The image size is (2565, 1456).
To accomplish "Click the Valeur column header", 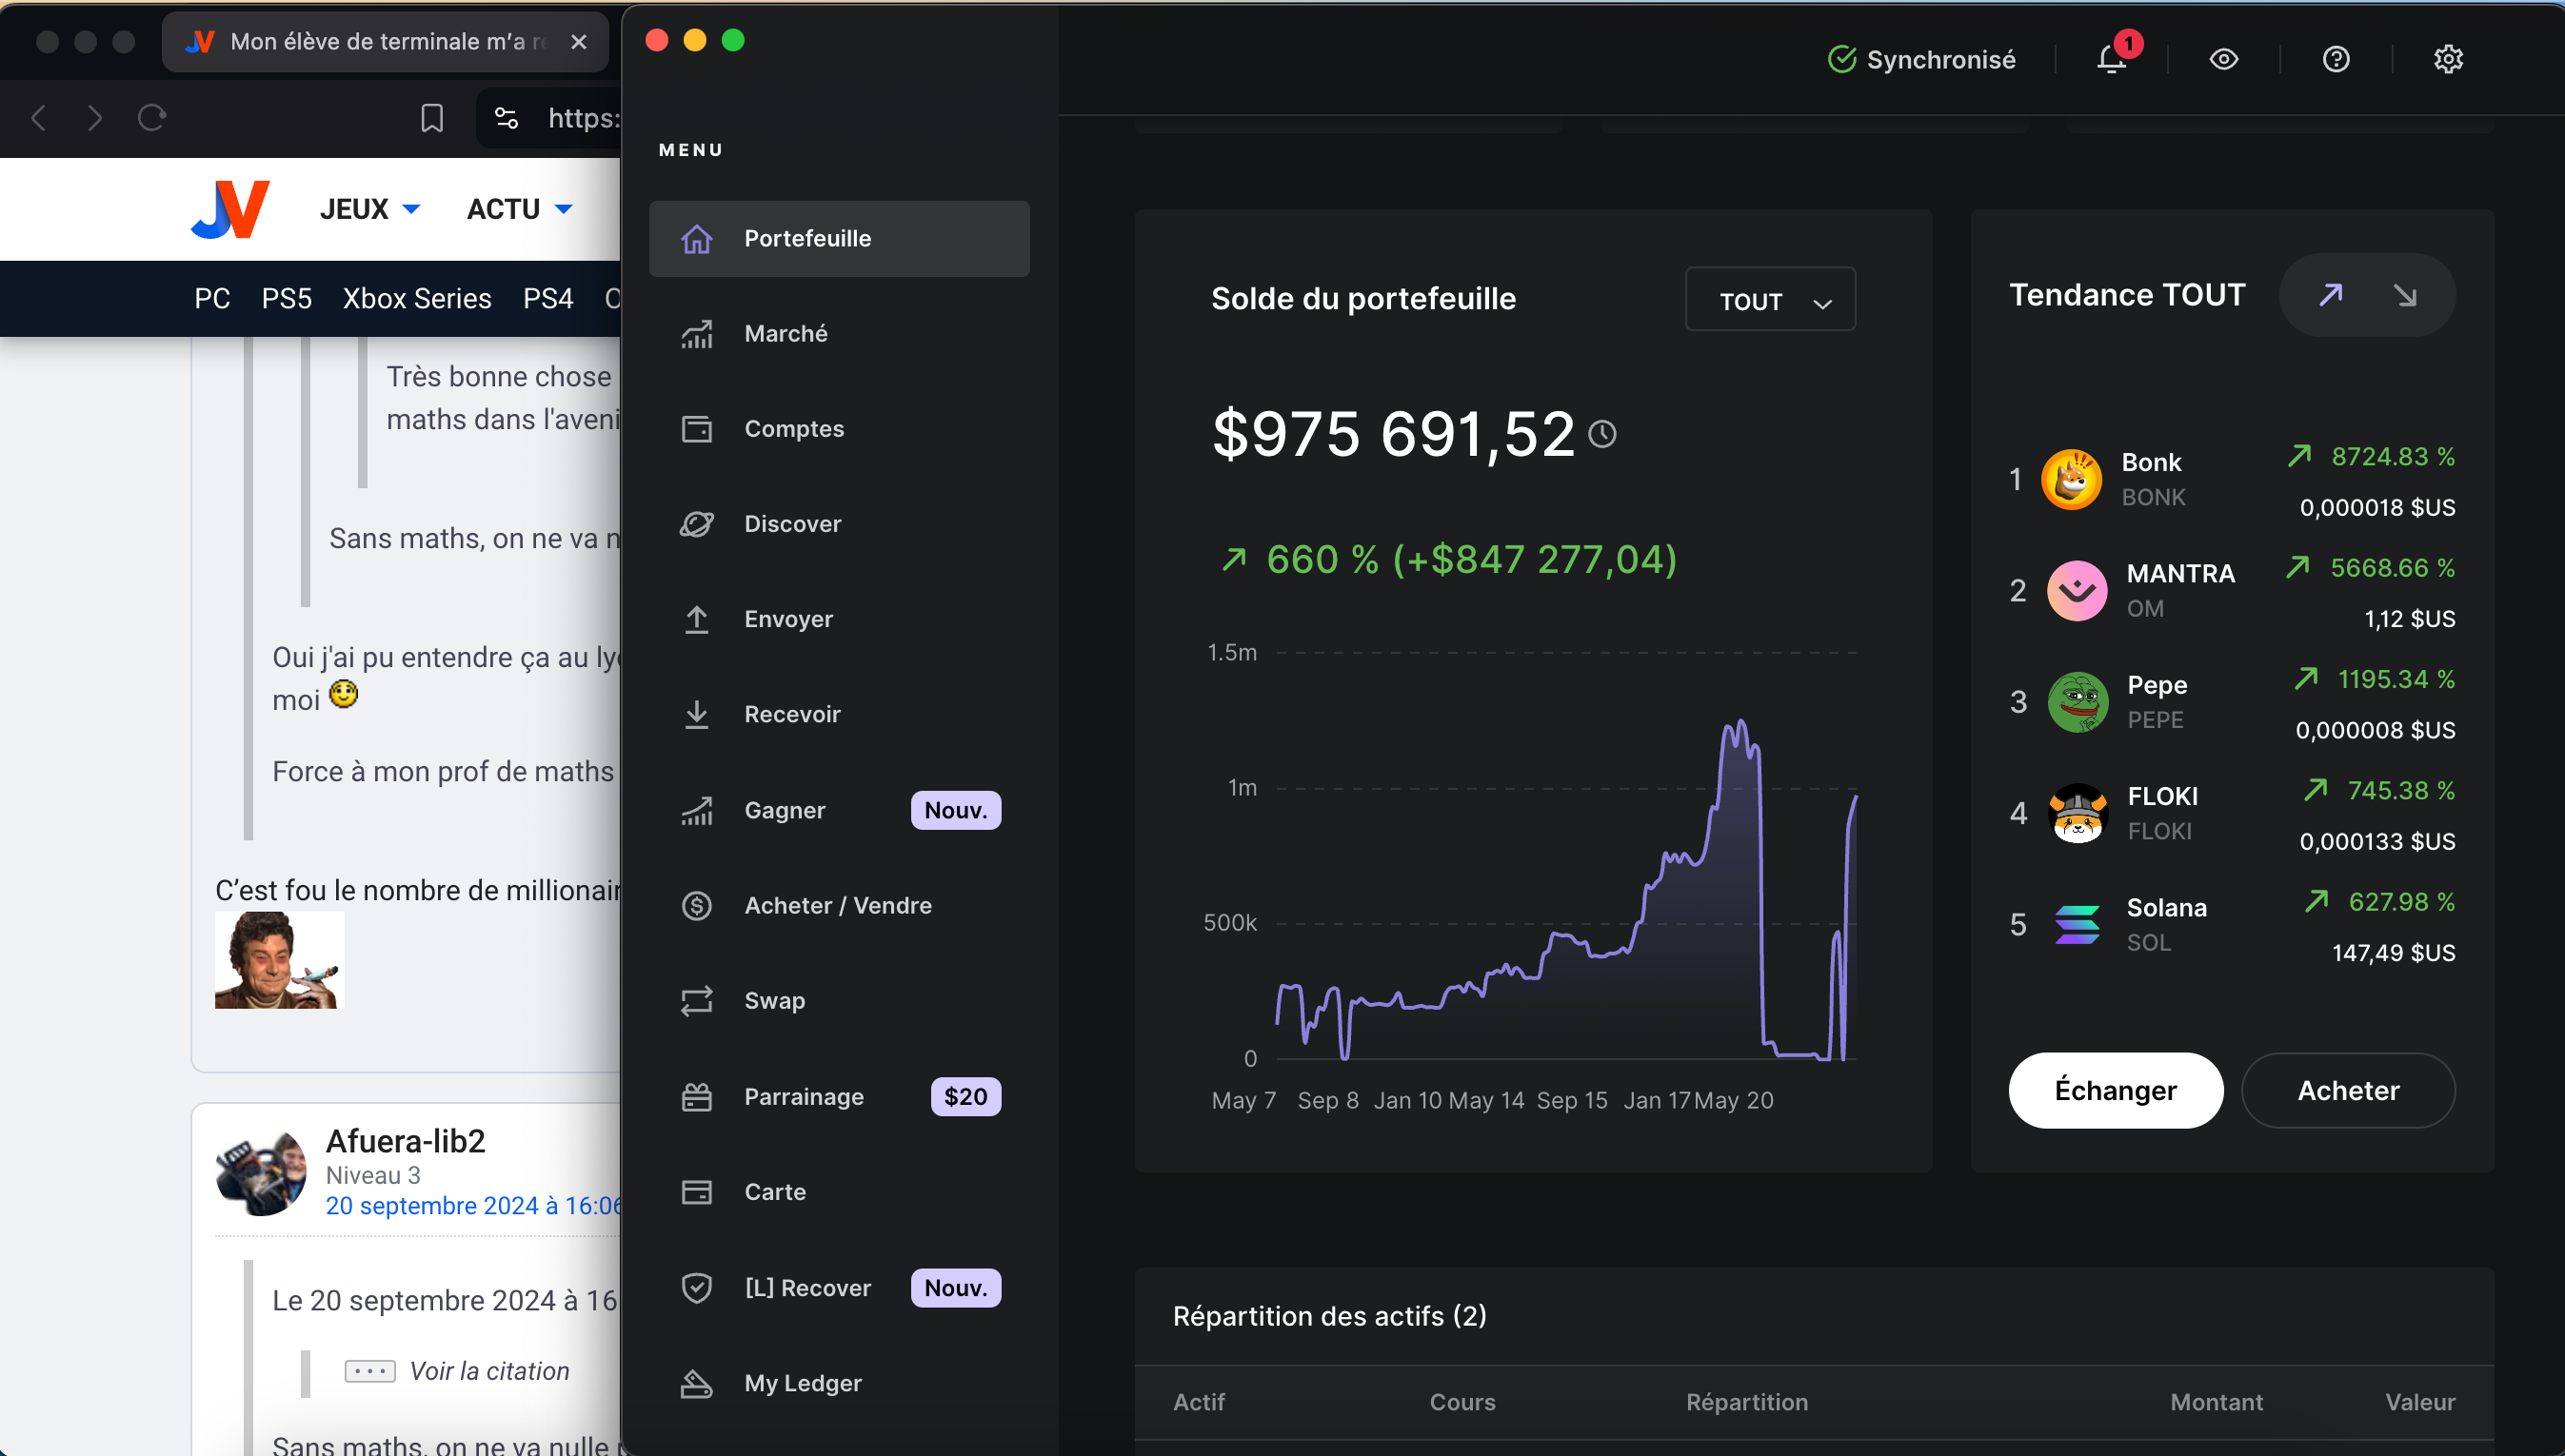I will [2420, 1402].
